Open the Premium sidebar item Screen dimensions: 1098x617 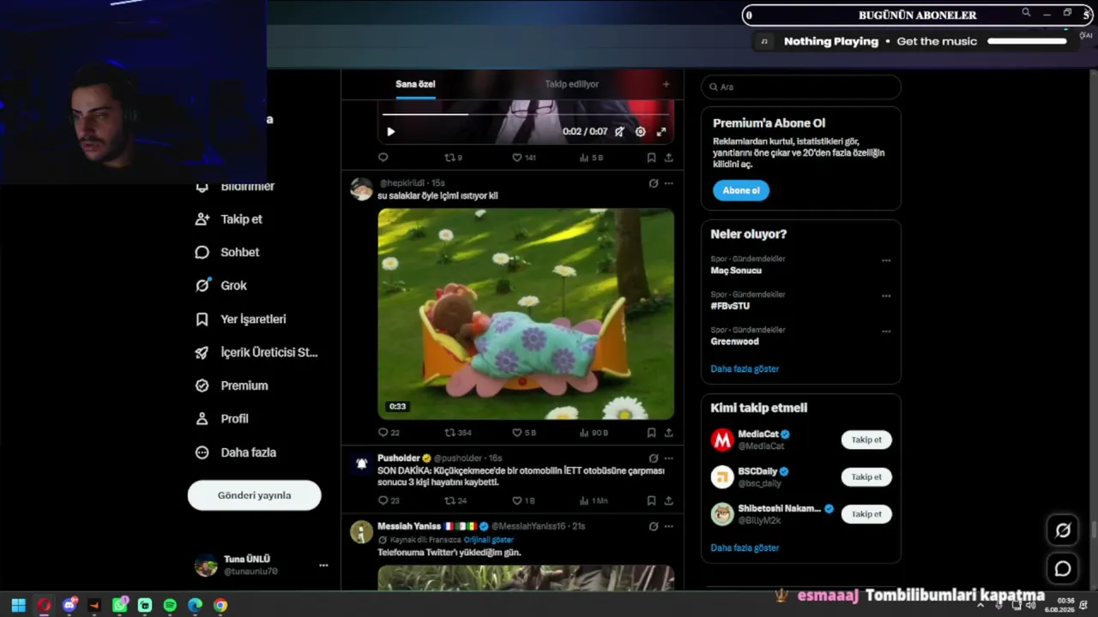tap(232, 386)
